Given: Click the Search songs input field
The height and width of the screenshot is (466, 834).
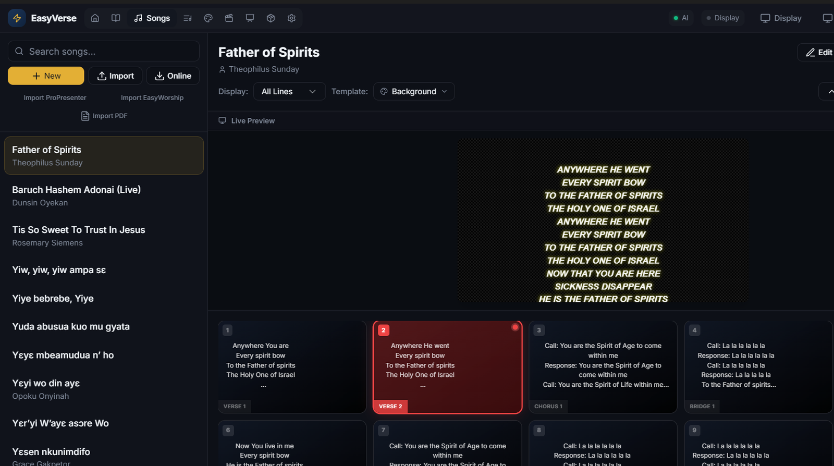Looking at the screenshot, I should (x=104, y=52).
